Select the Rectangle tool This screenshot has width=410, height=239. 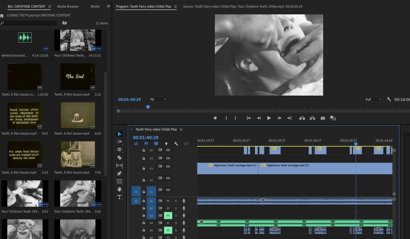pos(119,181)
